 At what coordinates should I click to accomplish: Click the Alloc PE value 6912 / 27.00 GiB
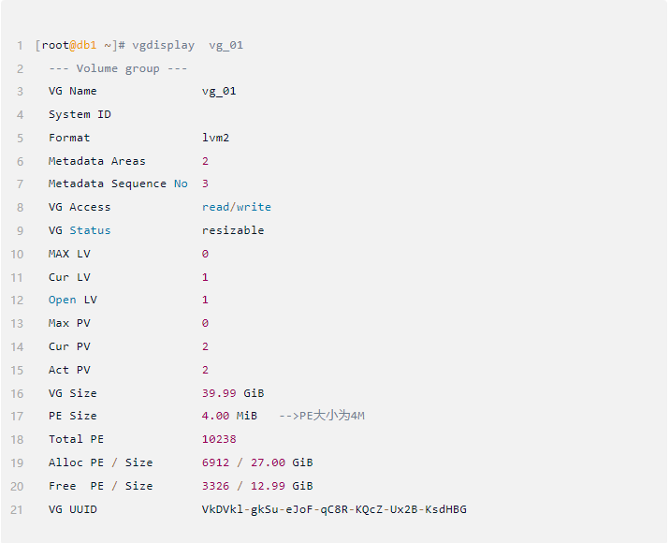pos(257,462)
